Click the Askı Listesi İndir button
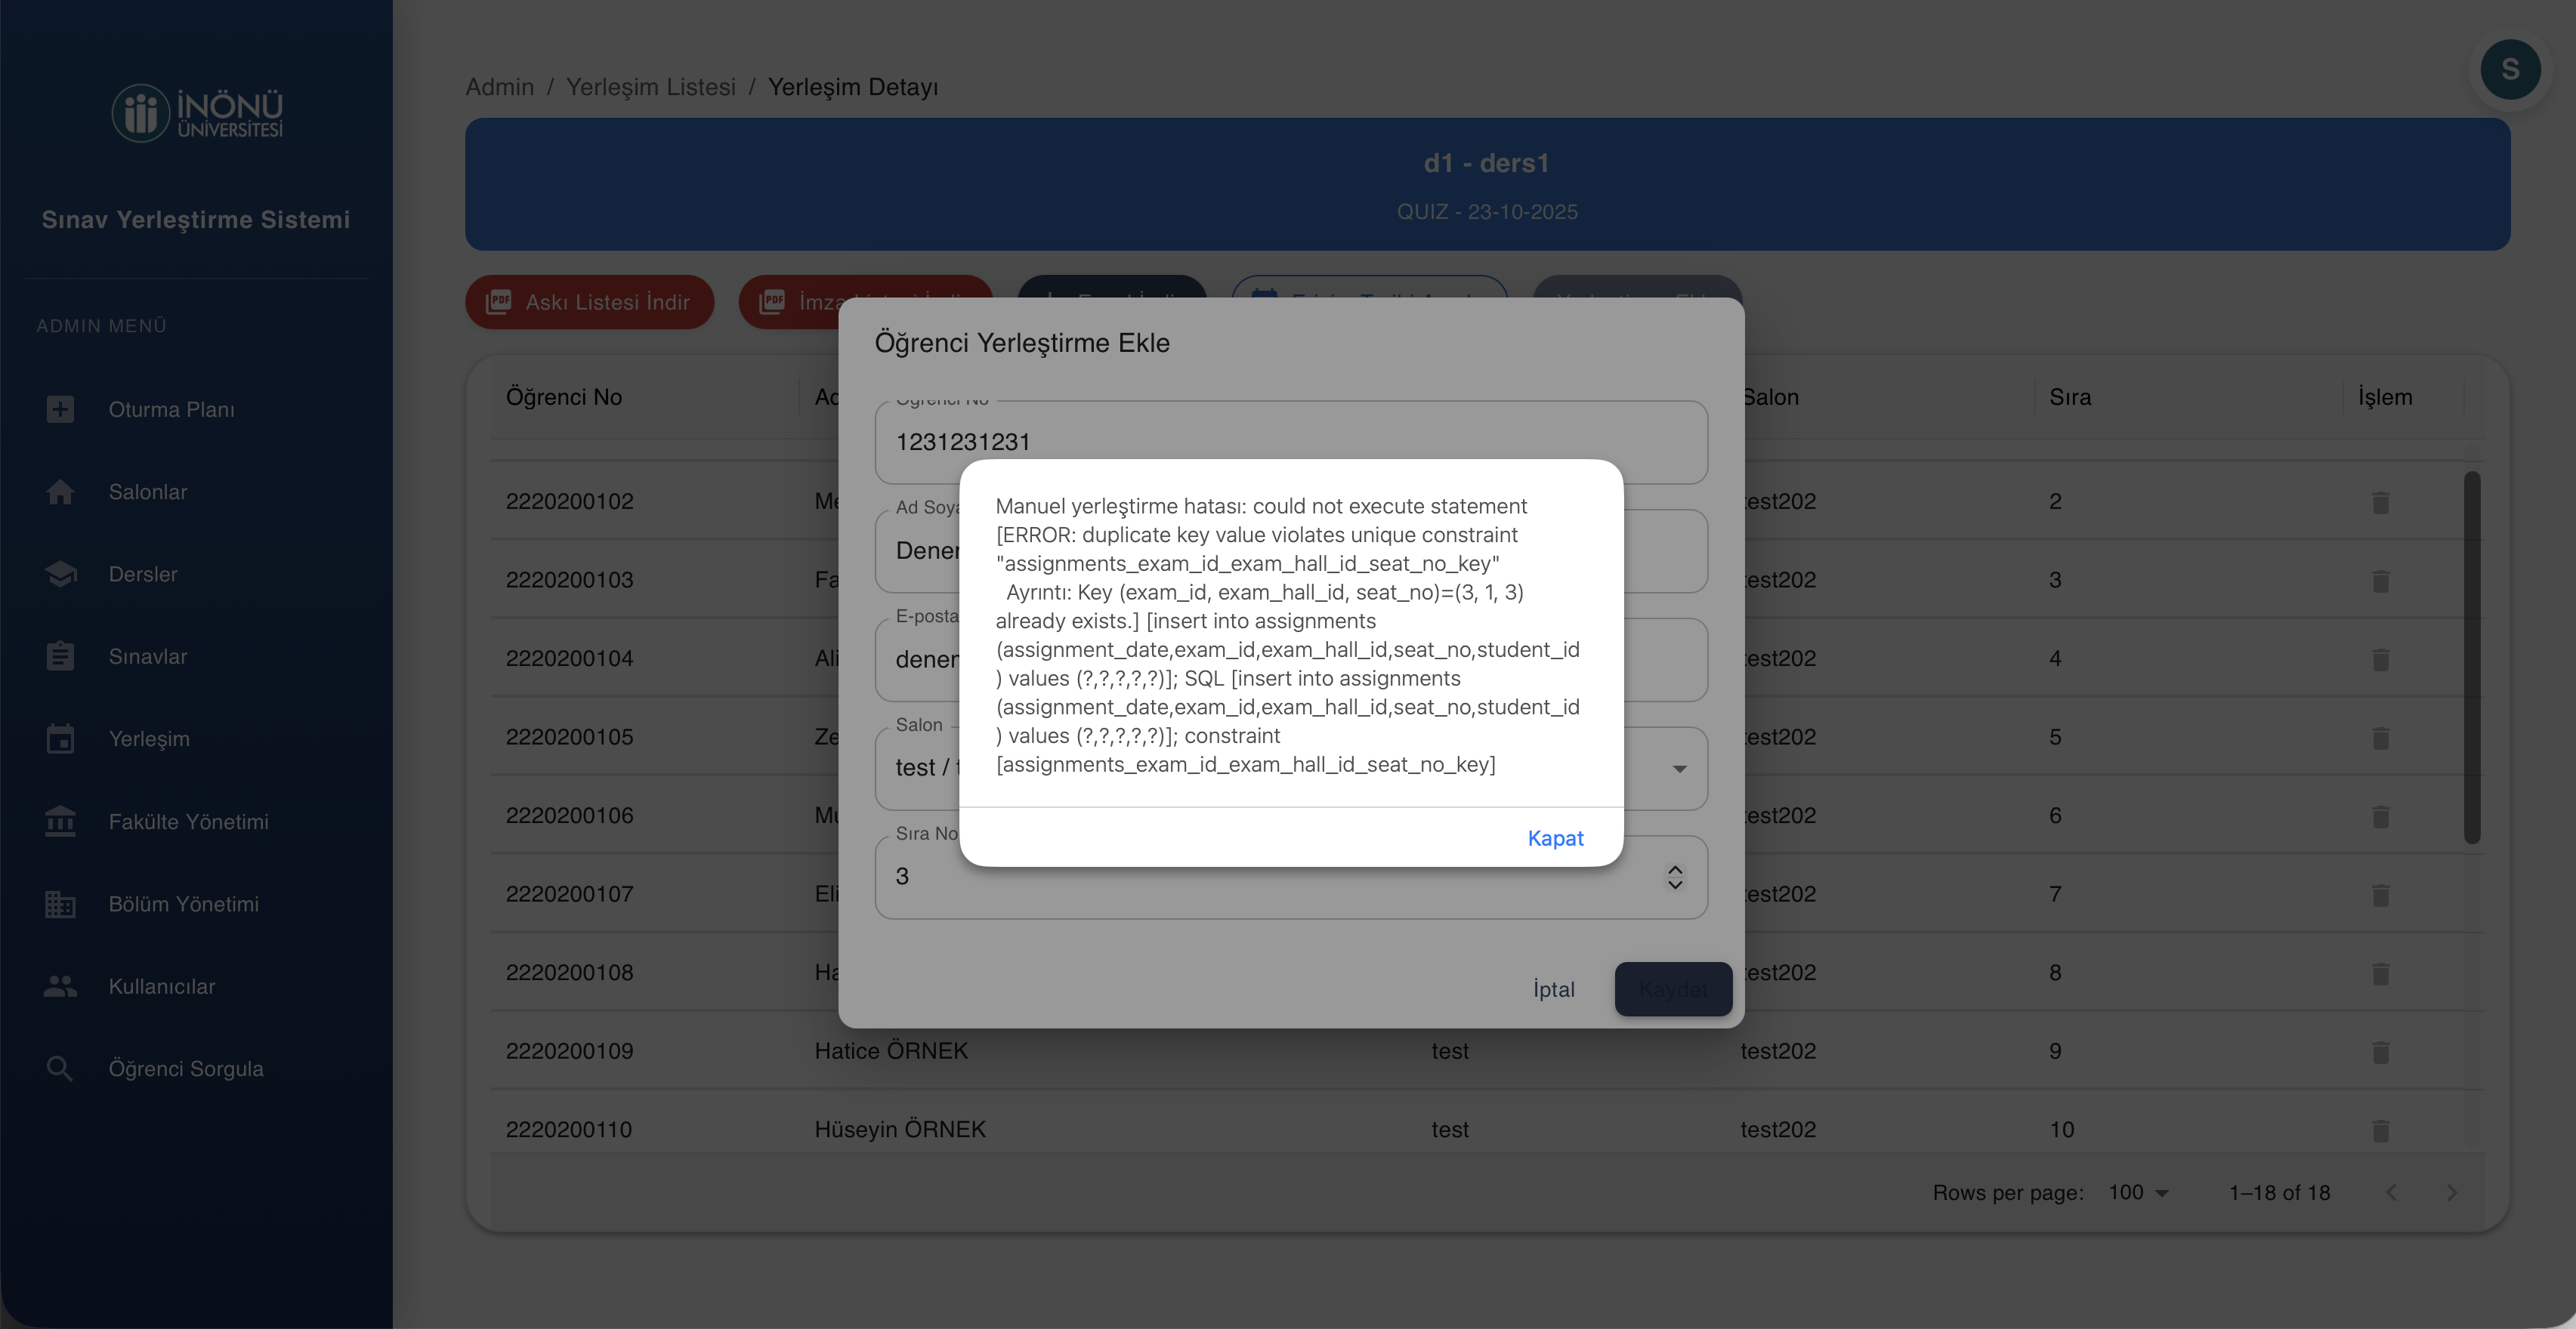Viewport: 2576px width, 1329px height. (589, 302)
